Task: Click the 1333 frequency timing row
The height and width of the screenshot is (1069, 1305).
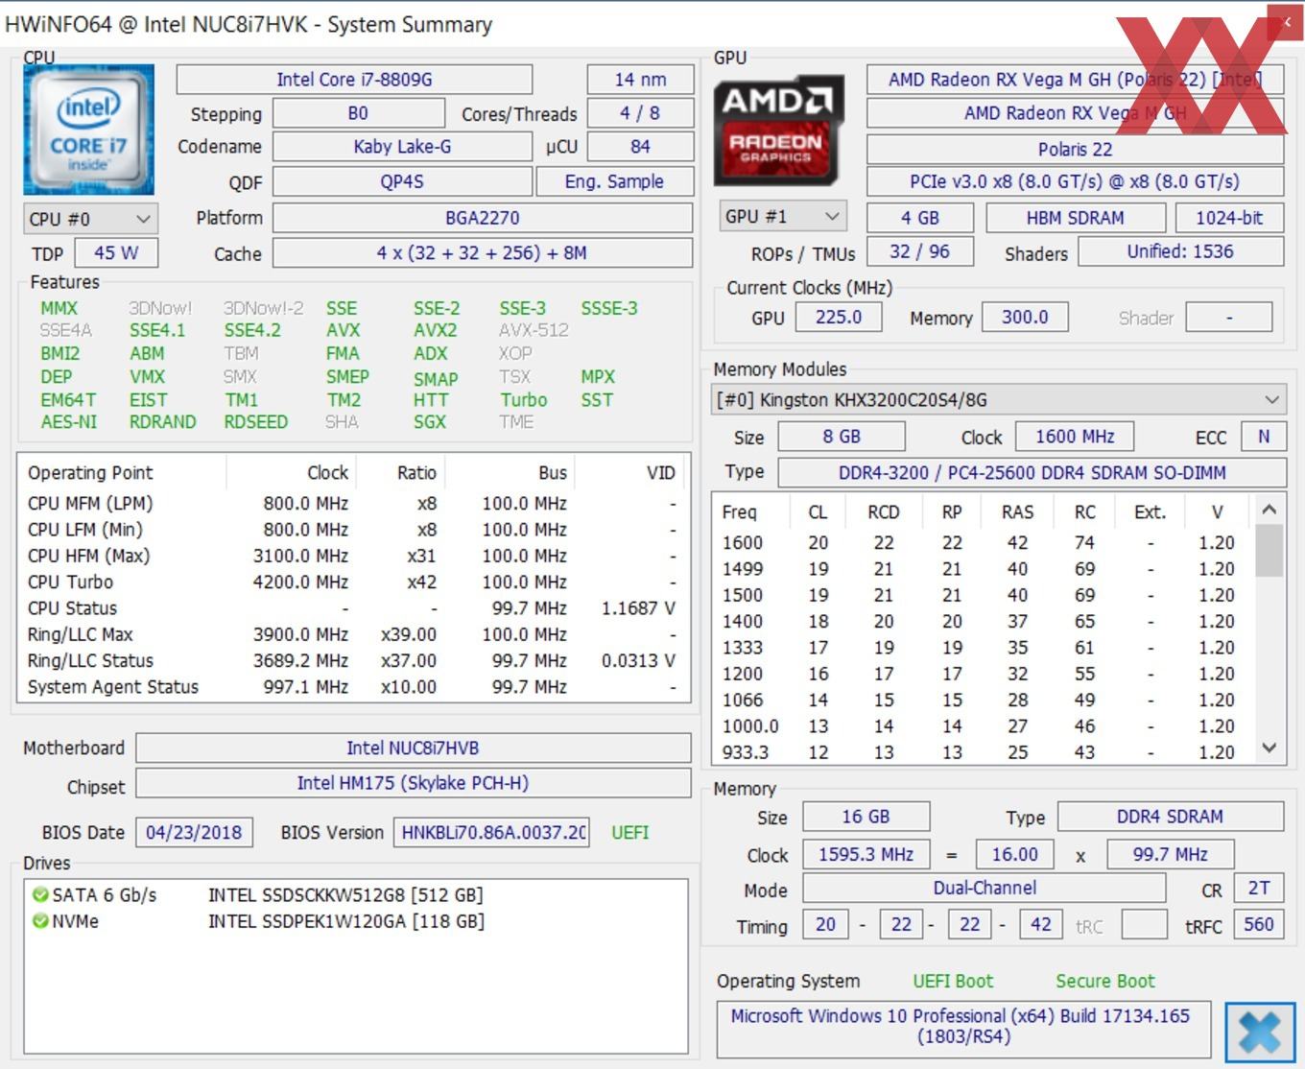Action: 982,648
